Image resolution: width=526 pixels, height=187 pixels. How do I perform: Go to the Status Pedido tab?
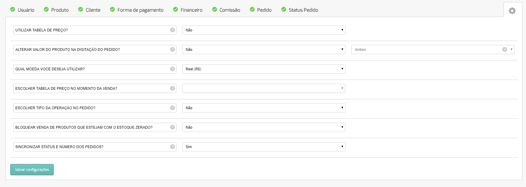tap(300, 10)
